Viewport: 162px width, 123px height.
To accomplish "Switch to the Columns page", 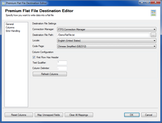I will tap(10, 27).
